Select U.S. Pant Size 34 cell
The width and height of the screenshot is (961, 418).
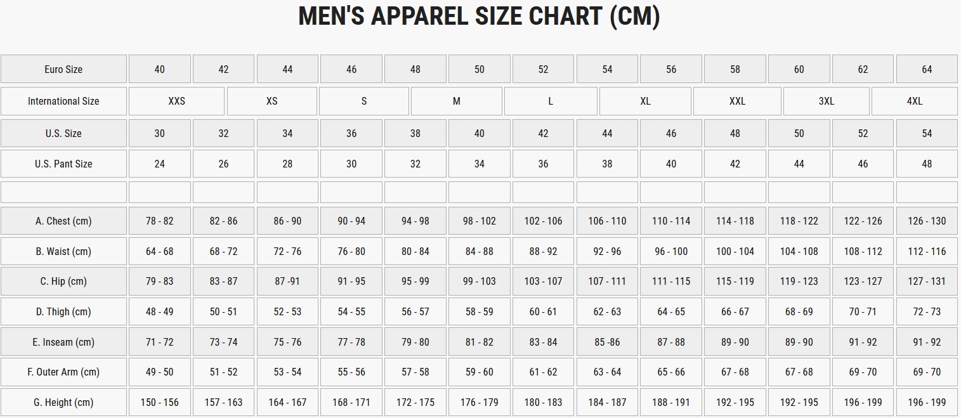point(480,164)
